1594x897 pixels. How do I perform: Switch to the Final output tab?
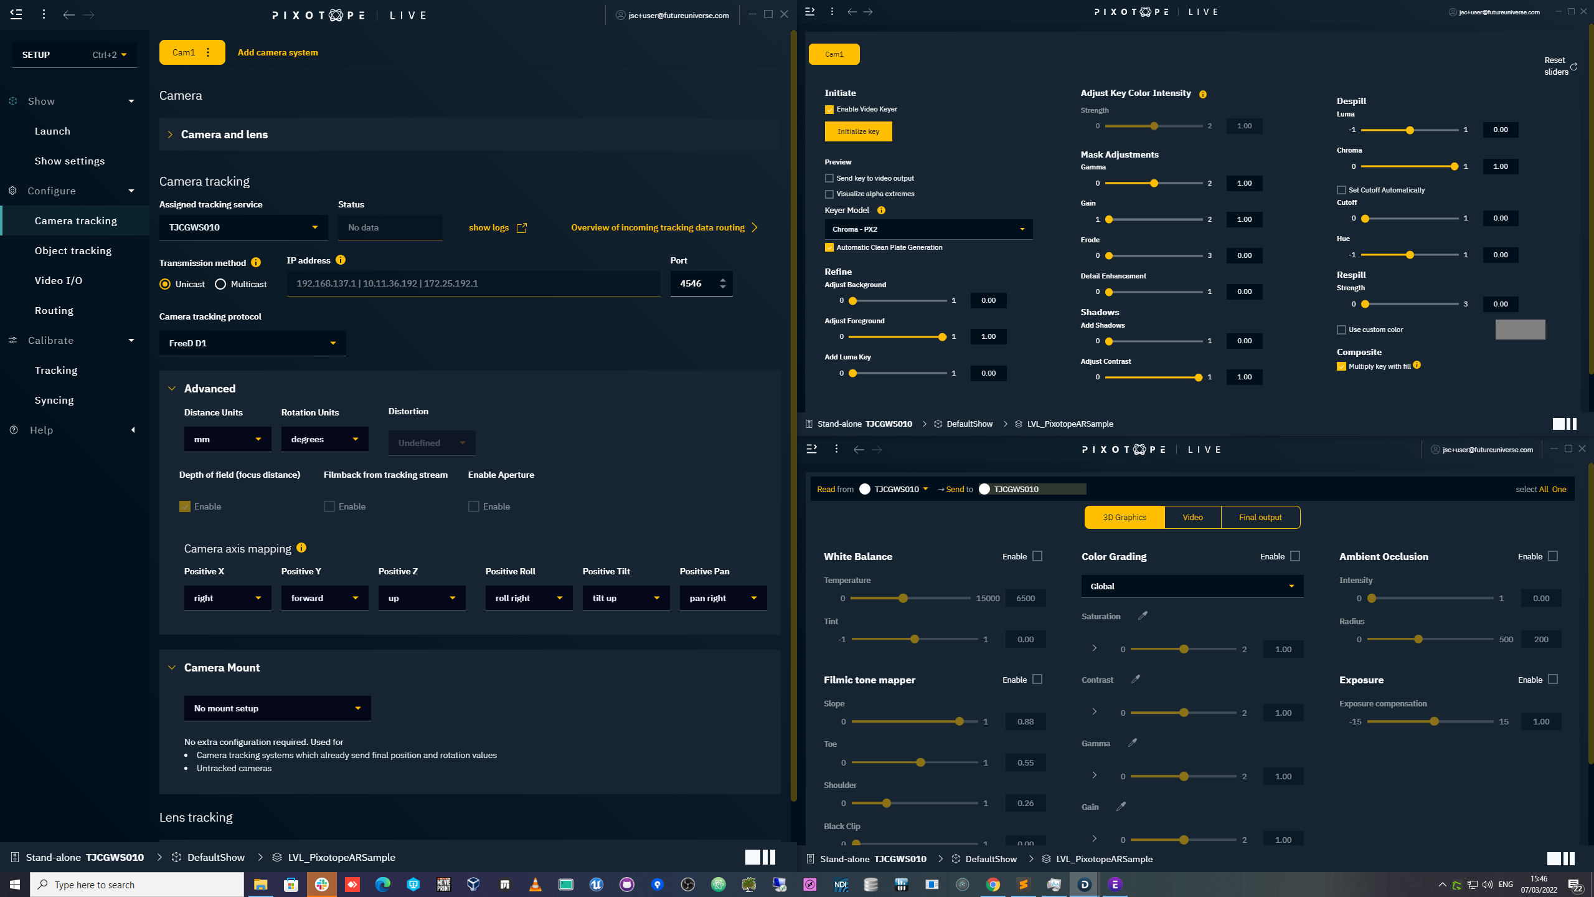click(1260, 517)
